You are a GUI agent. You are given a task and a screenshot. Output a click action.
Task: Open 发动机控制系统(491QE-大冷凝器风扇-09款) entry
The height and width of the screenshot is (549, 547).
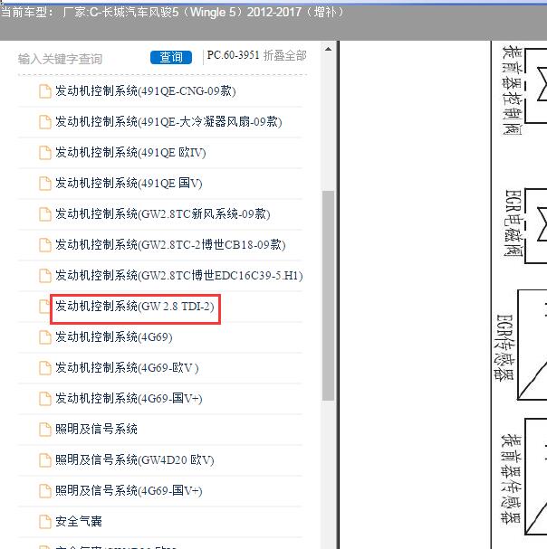(x=168, y=122)
